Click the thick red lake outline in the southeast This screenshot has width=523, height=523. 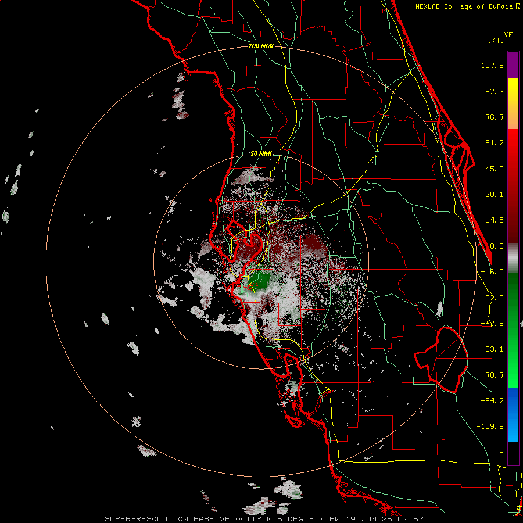coord(441,360)
